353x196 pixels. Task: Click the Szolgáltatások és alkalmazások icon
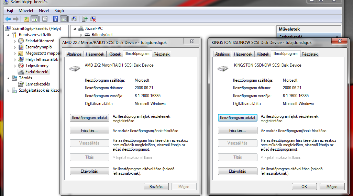coord(14,90)
